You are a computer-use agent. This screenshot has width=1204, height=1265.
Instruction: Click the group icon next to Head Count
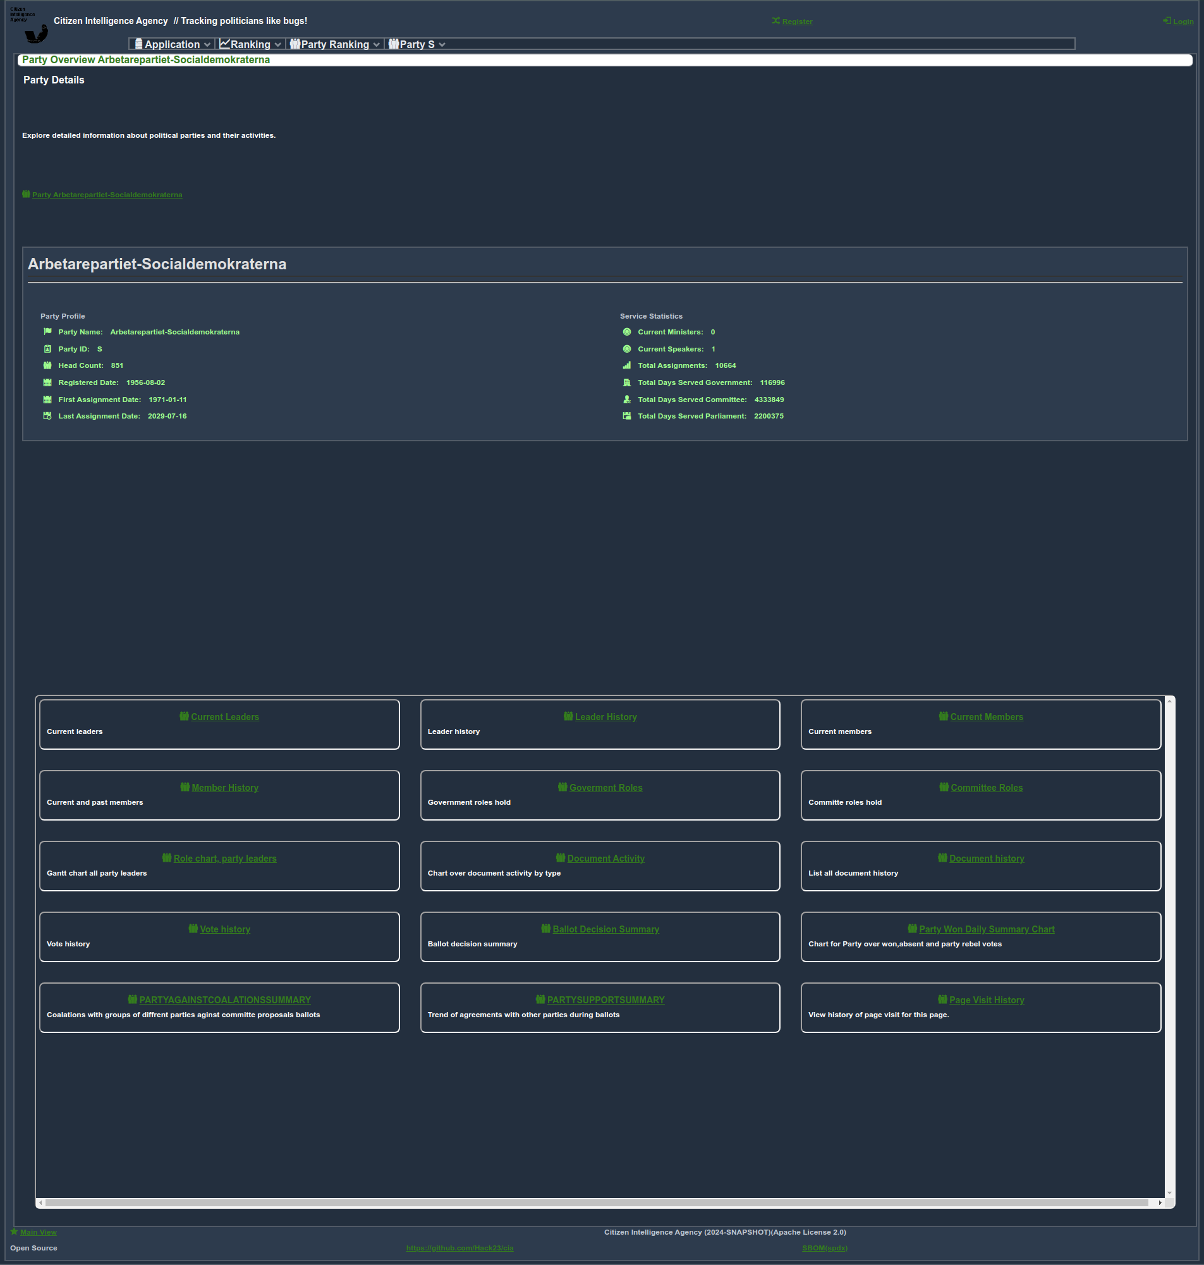tap(47, 366)
